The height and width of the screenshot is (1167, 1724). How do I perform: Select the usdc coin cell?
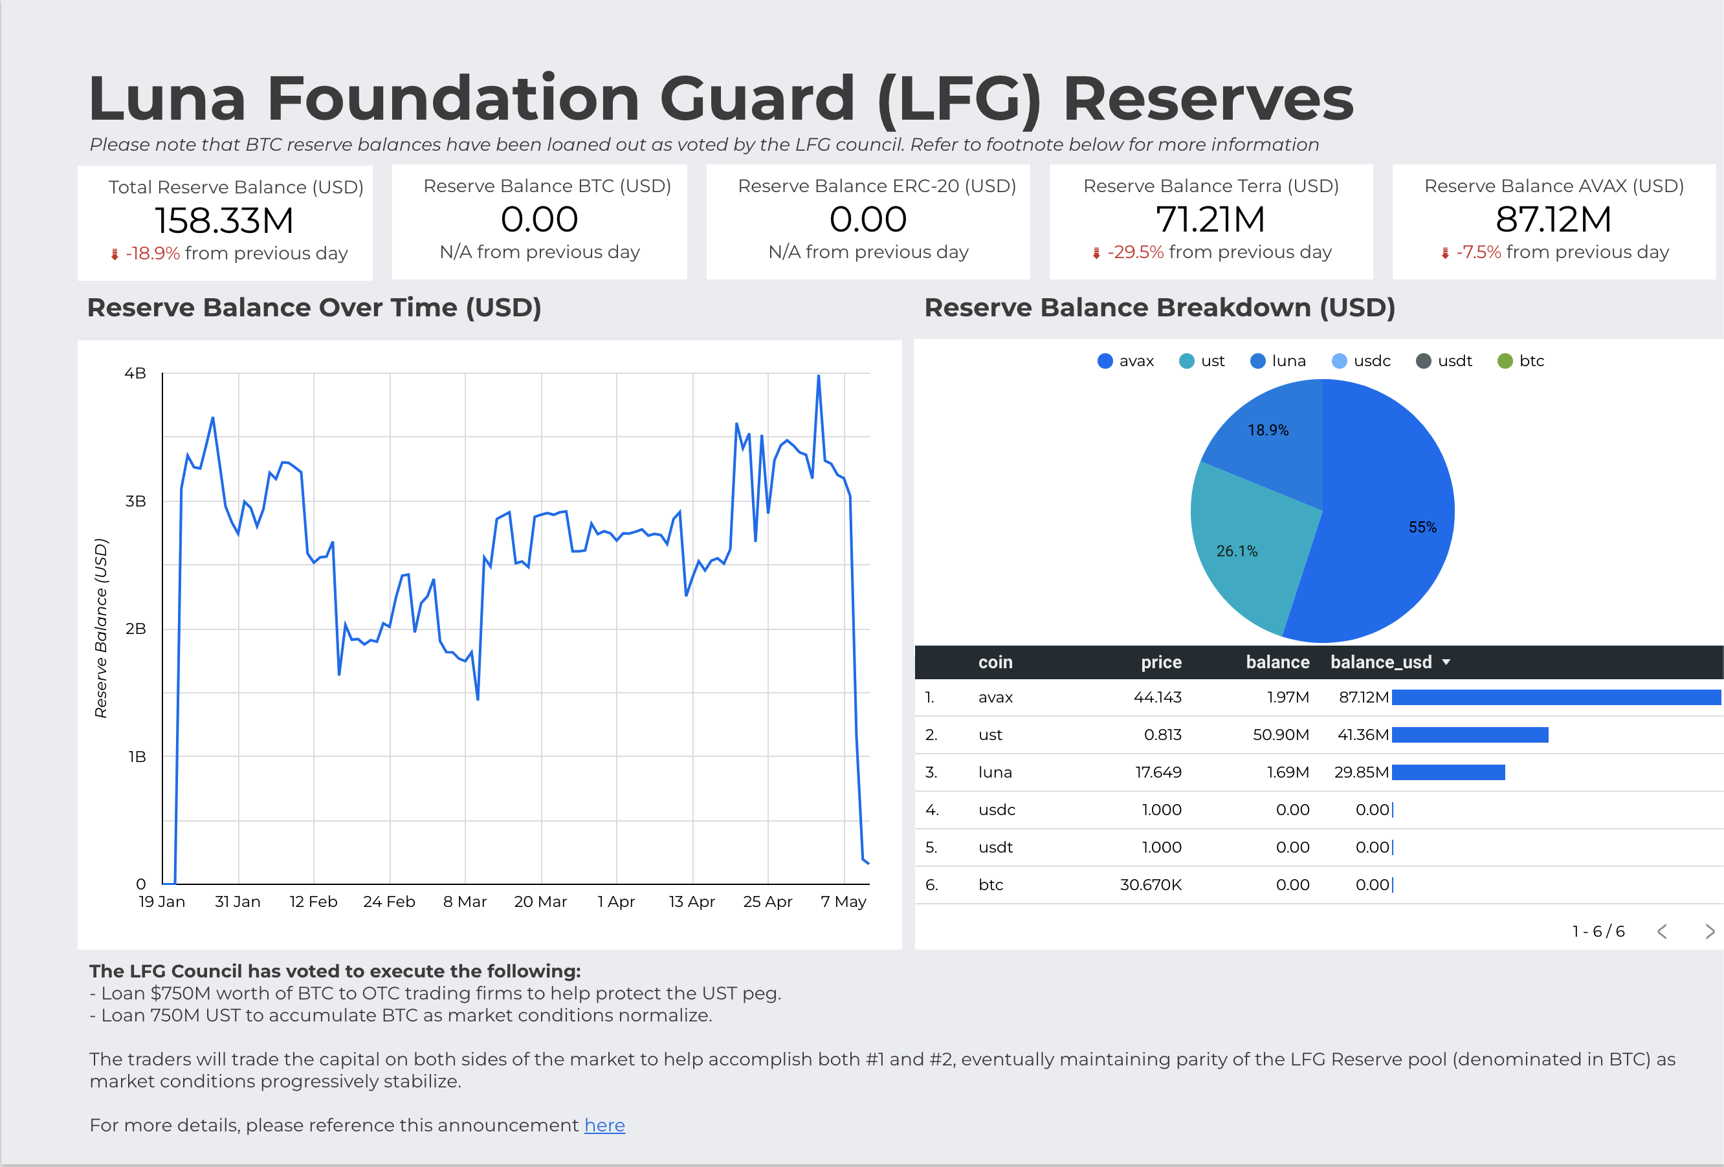coord(996,810)
